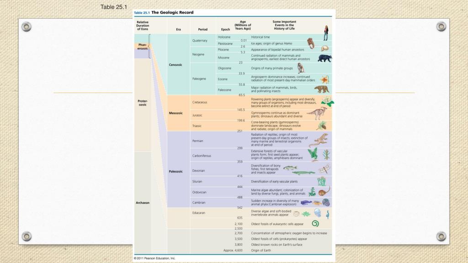
Task: Click the dragonfly illustration in Devonian row
Action: click(324, 169)
